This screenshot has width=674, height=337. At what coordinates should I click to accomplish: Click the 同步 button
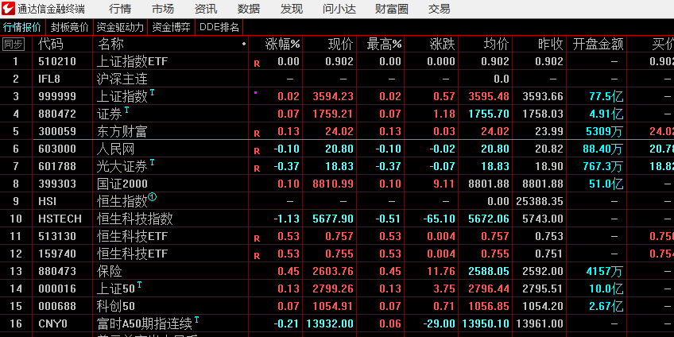[x=14, y=44]
